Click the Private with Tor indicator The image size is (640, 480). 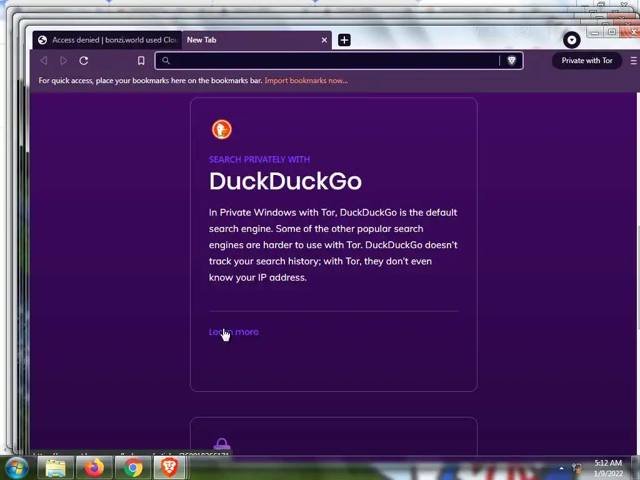point(587,61)
